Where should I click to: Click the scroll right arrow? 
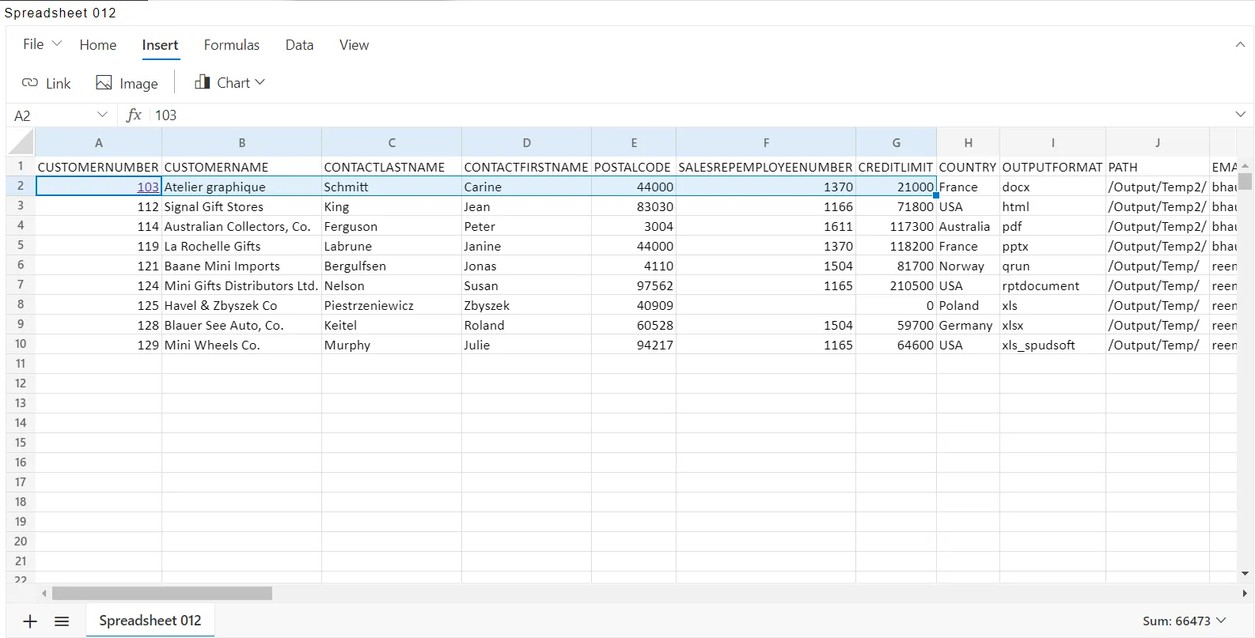(x=1245, y=593)
